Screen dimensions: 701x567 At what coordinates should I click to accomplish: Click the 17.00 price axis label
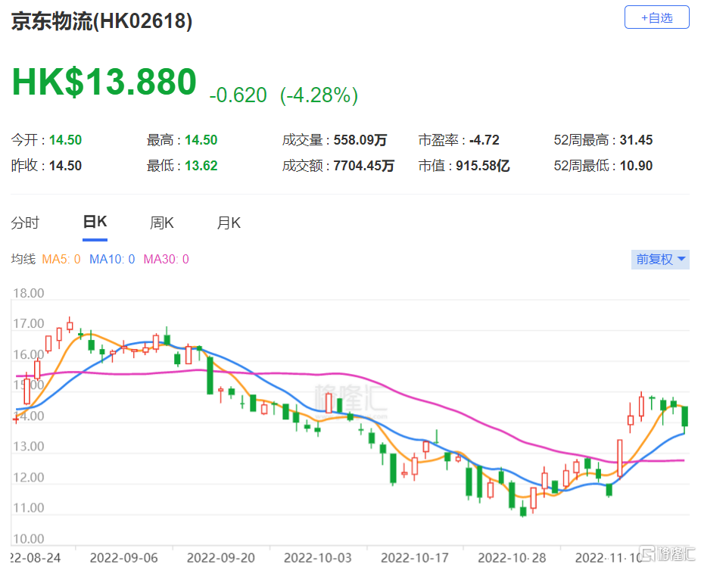[29, 324]
